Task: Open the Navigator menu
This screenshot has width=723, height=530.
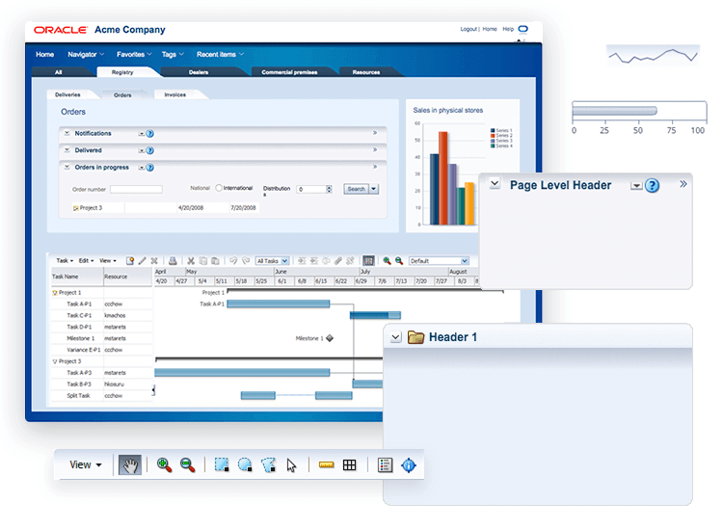Action: click(x=86, y=54)
